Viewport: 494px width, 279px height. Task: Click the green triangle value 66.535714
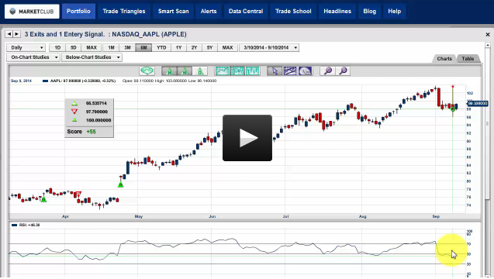(96, 103)
